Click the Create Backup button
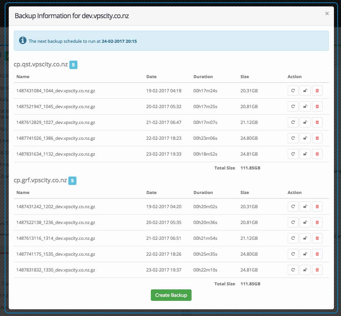This screenshot has height=316, width=341. tap(171, 295)
